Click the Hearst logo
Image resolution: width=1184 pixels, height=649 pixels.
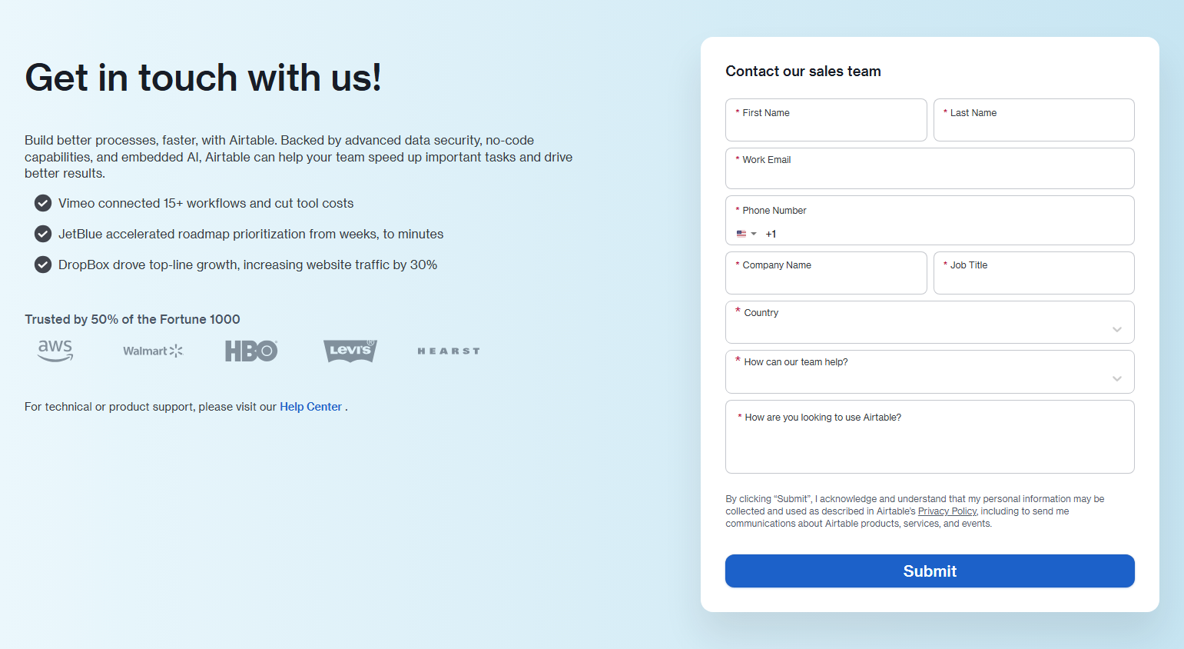pyautogui.click(x=448, y=351)
